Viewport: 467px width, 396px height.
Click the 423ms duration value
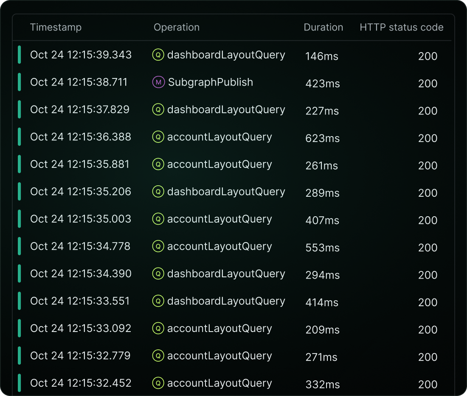click(323, 84)
